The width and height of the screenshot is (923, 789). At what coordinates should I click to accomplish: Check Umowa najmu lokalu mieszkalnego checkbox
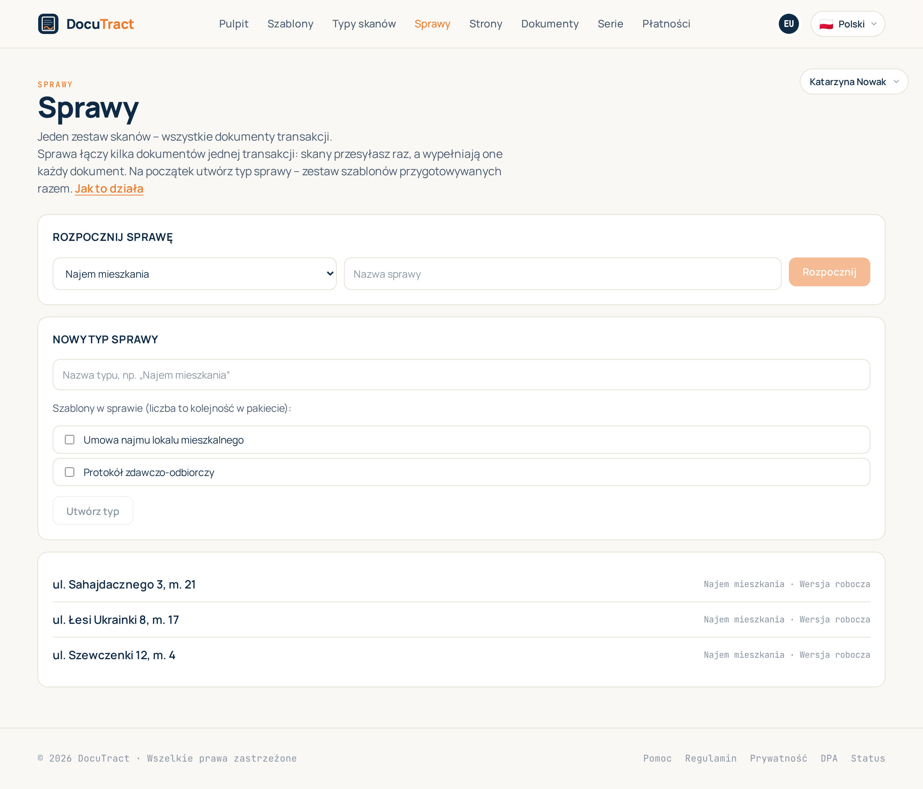70,440
